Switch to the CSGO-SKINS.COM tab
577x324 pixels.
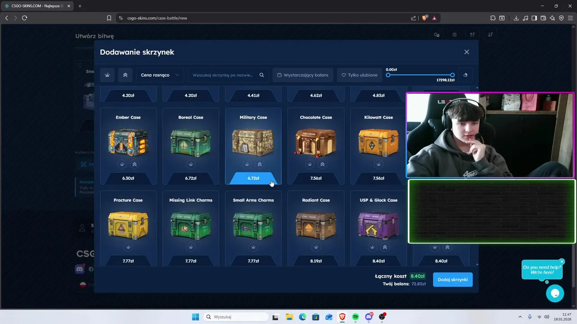pos(37,6)
